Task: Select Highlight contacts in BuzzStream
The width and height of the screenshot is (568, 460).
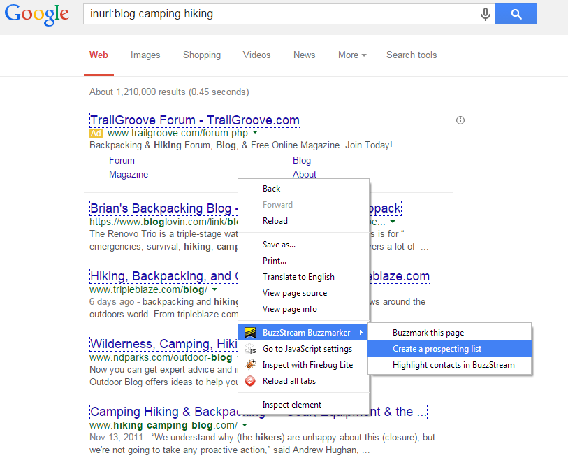Action: click(449, 365)
